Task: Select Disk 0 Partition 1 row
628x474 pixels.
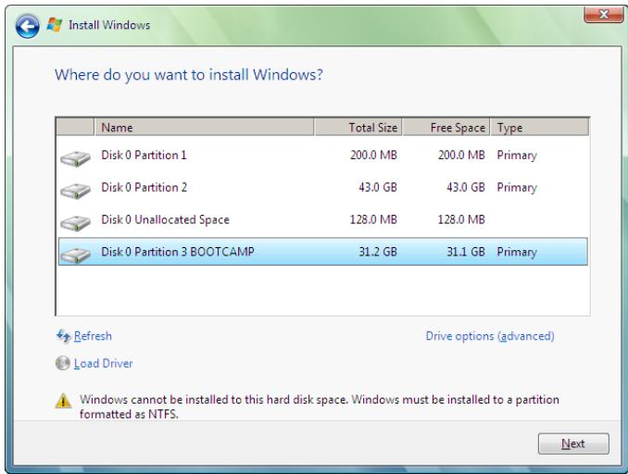Action: tap(323, 156)
